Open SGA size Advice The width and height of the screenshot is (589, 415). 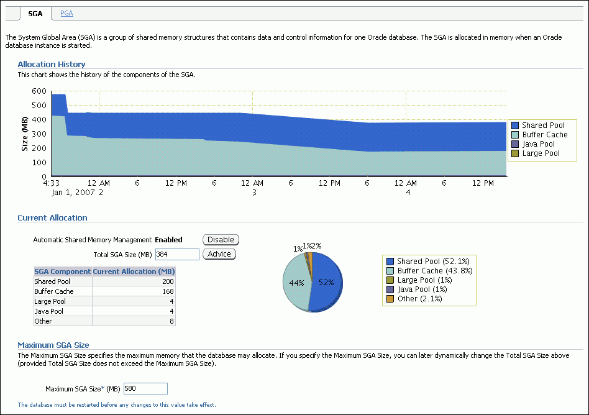coord(219,254)
